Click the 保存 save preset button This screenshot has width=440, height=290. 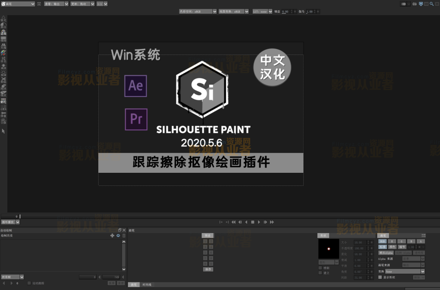(x=208, y=269)
